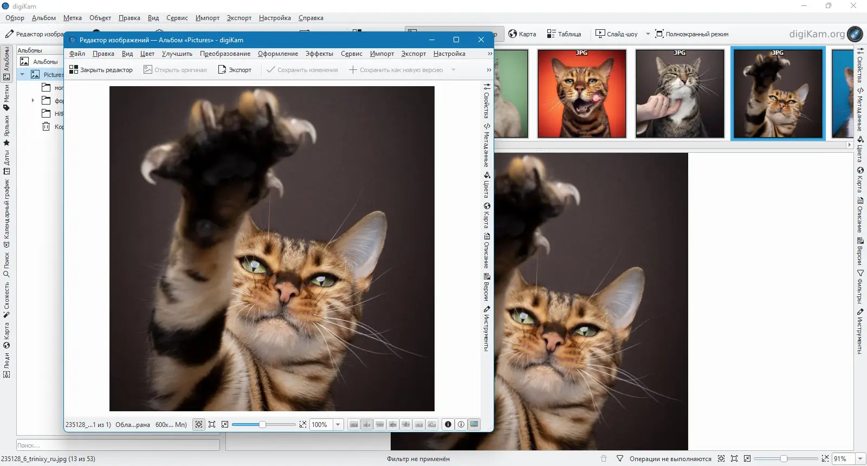Open the Metadata (Метаданные) side tab in editor
Image resolution: width=867 pixels, height=466 pixels.
pyautogui.click(x=487, y=144)
